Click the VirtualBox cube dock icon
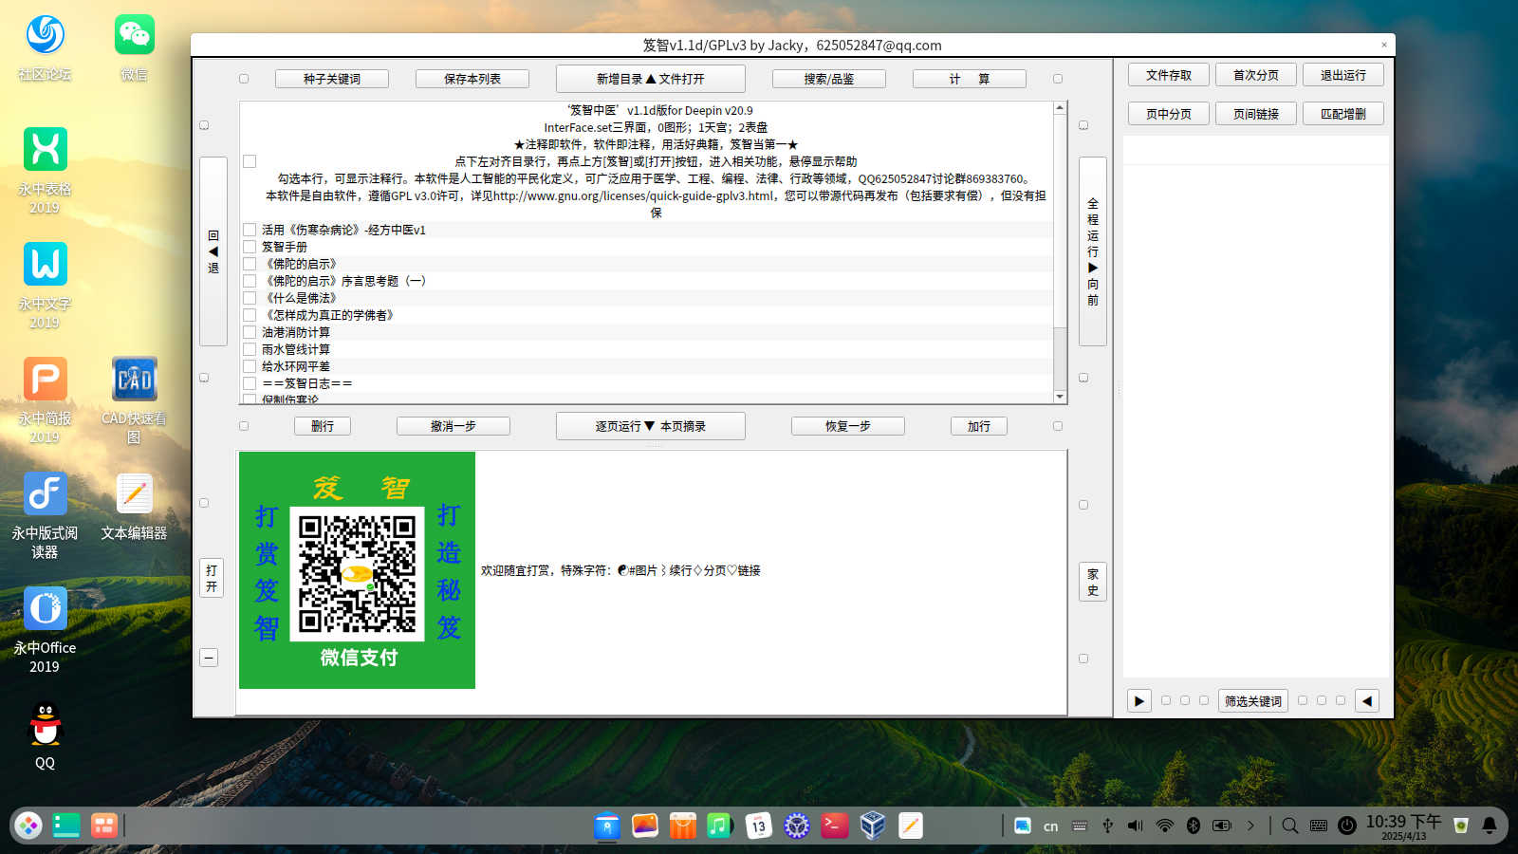The image size is (1518, 854). tap(873, 826)
